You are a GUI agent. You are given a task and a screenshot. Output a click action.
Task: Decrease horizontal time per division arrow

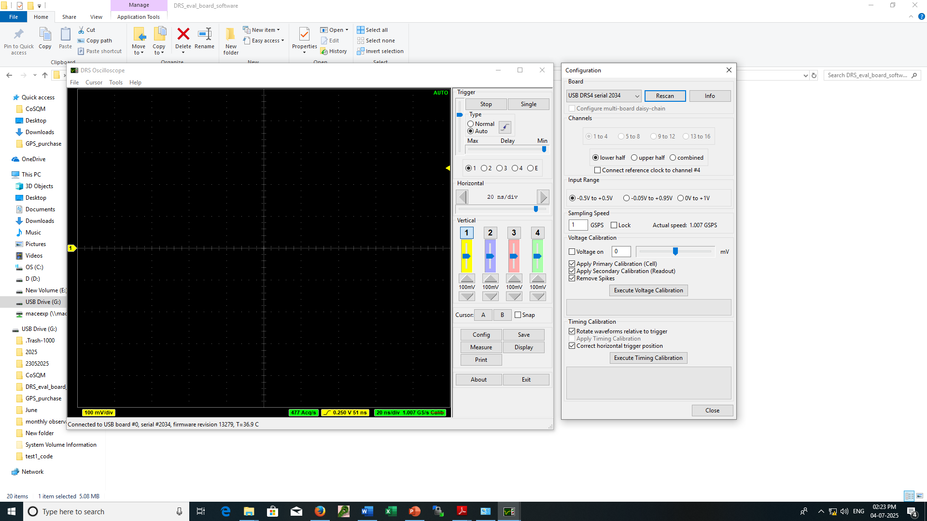coord(462,197)
